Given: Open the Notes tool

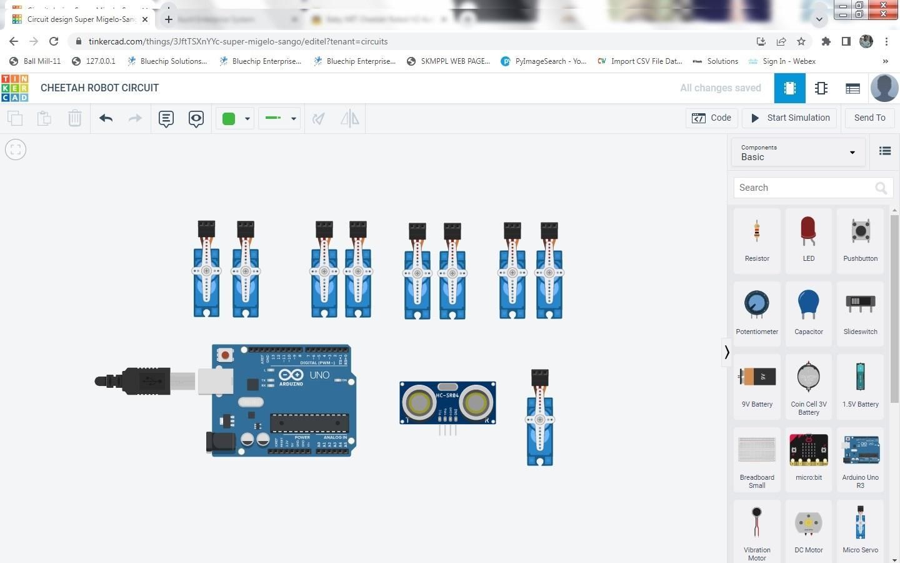Looking at the screenshot, I should click(166, 118).
